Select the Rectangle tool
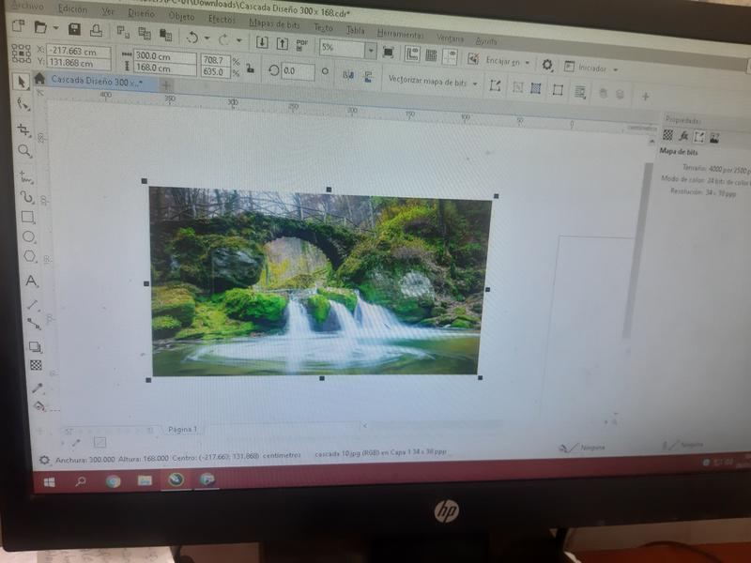This screenshot has width=751, height=563. 27,217
